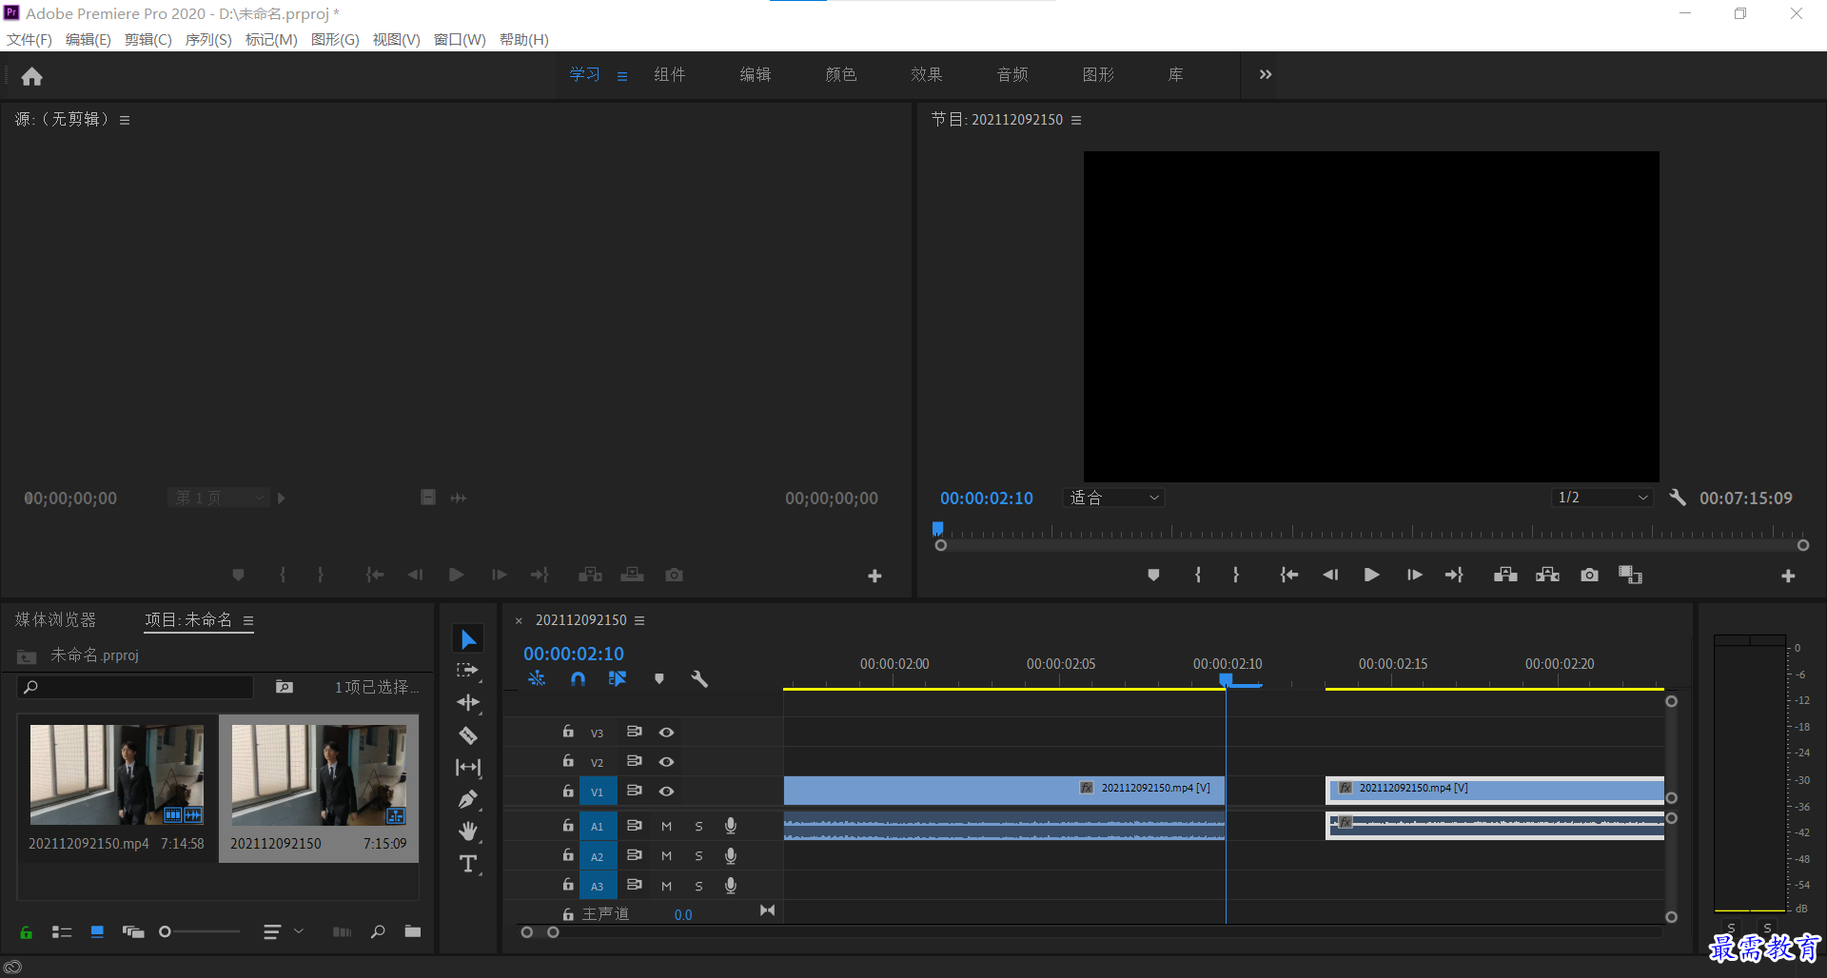This screenshot has height=978, width=1827.
Task: Select the Type tool
Action: click(468, 864)
